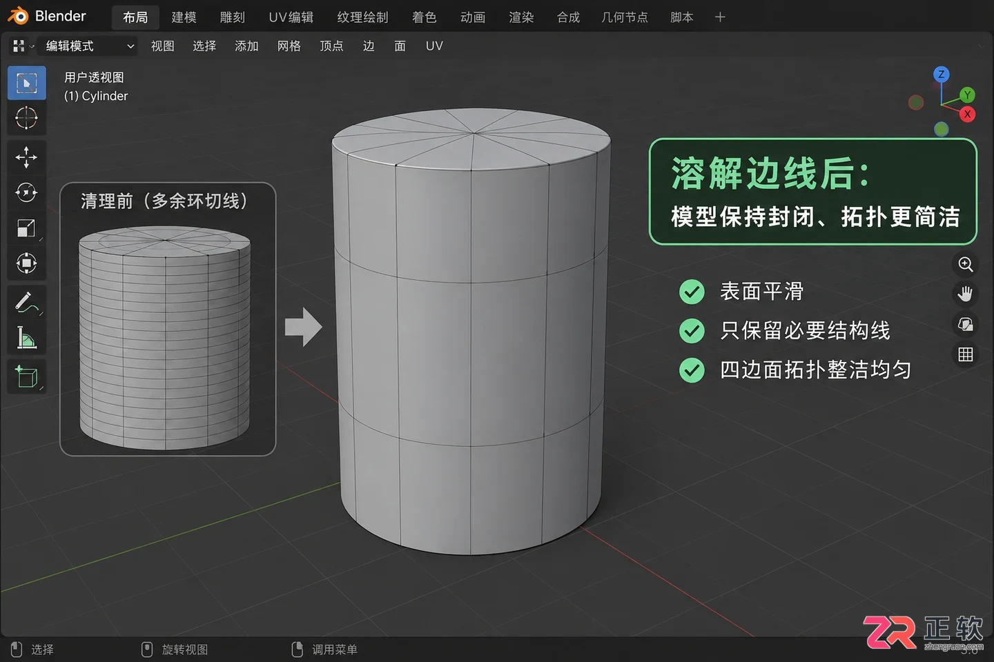The width and height of the screenshot is (994, 662).
Task: Select the Add Cube tool
Action: [26, 377]
